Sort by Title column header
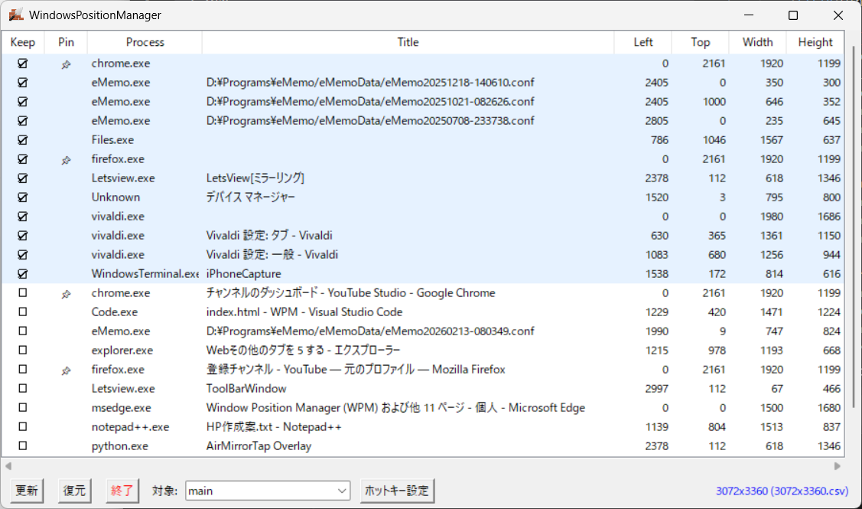The height and width of the screenshot is (509, 862). 408,43
